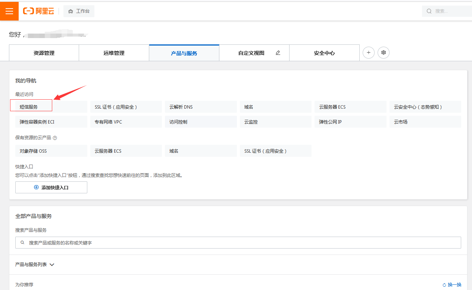472x290 pixels.
Task: Click the Alibaba Cloud logo
Action: click(x=38, y=11)
